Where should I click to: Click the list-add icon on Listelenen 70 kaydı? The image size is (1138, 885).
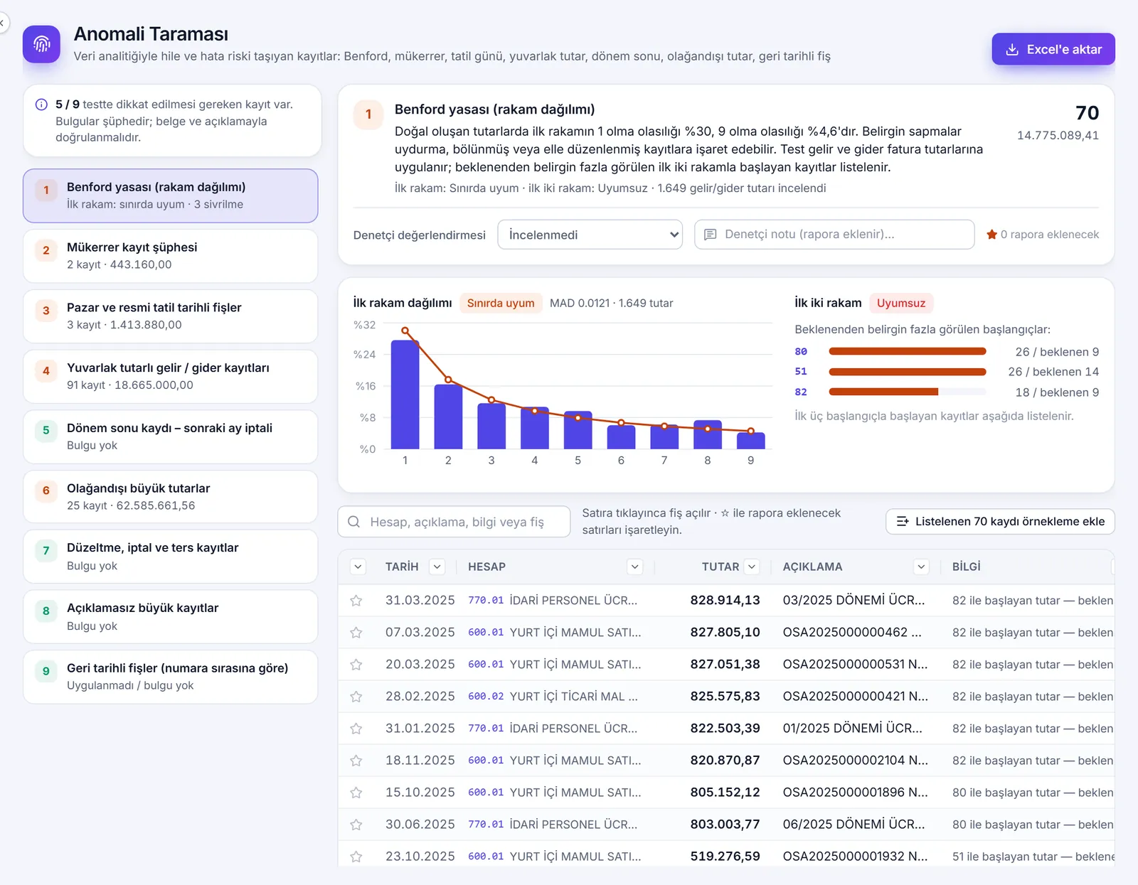(903, 522)
